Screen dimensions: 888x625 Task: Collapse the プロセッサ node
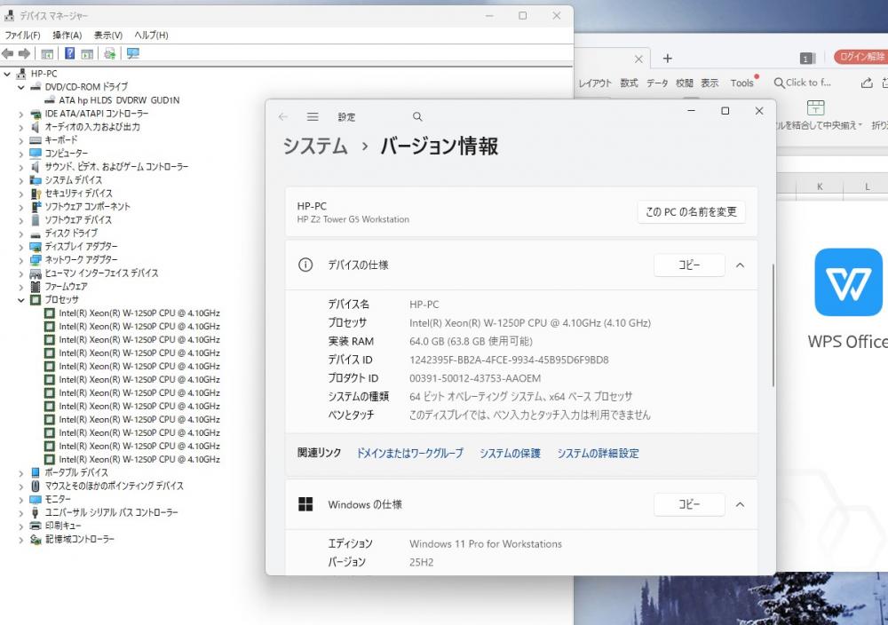pyautogui.click(x=21, y=300)
